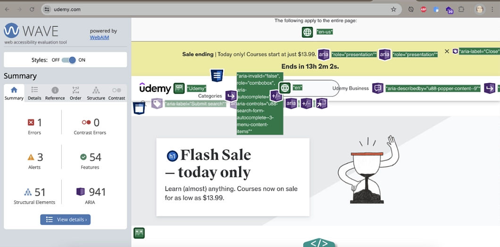Click the first ARIA icon after $13.99
The width and height of the screenshot is (500, 247).
[324, 55]
